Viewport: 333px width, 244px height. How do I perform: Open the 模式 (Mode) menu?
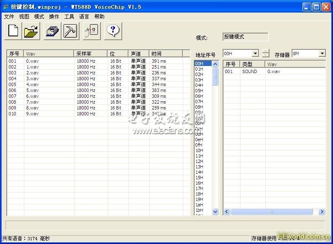(39, 17)
